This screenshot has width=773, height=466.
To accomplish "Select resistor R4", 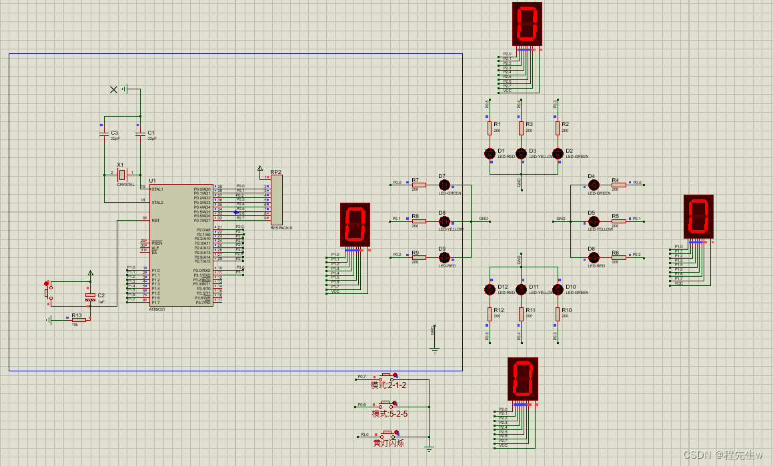I will coord(619,185).
